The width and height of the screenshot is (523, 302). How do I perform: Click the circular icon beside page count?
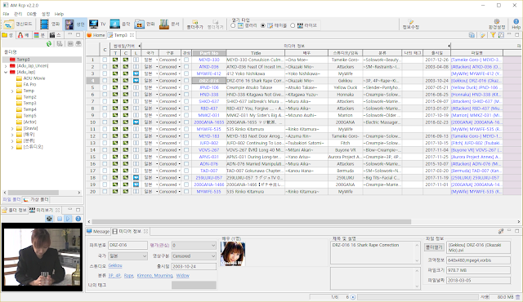click(353, 296)
